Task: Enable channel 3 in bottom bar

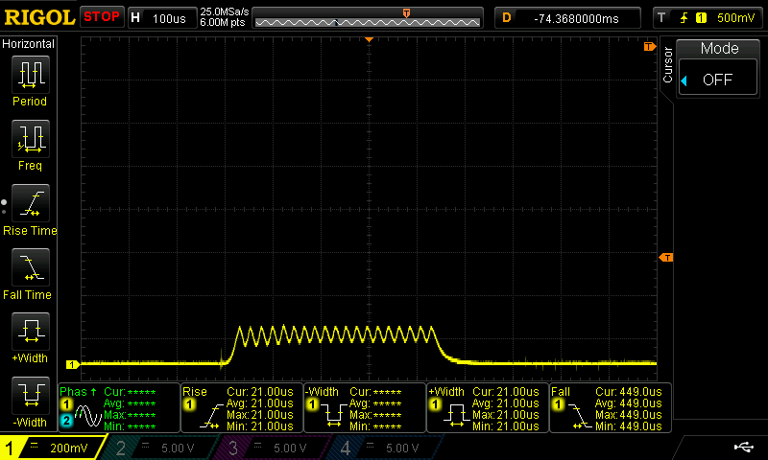Action: pos(273,448)
